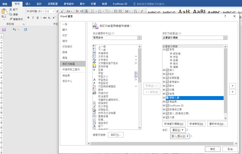Click the 新增群組 button

point(196,124)
